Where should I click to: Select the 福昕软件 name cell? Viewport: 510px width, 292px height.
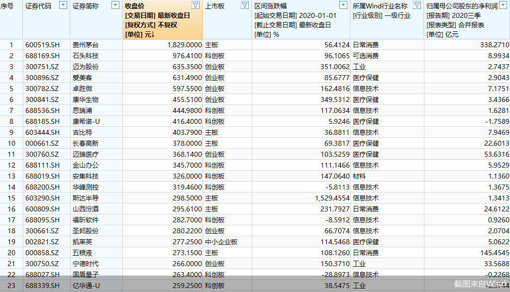tap(86, 220)
